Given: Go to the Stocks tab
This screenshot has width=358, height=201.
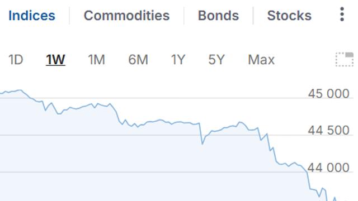Looking at the screenshot, I should click(289, 16).
